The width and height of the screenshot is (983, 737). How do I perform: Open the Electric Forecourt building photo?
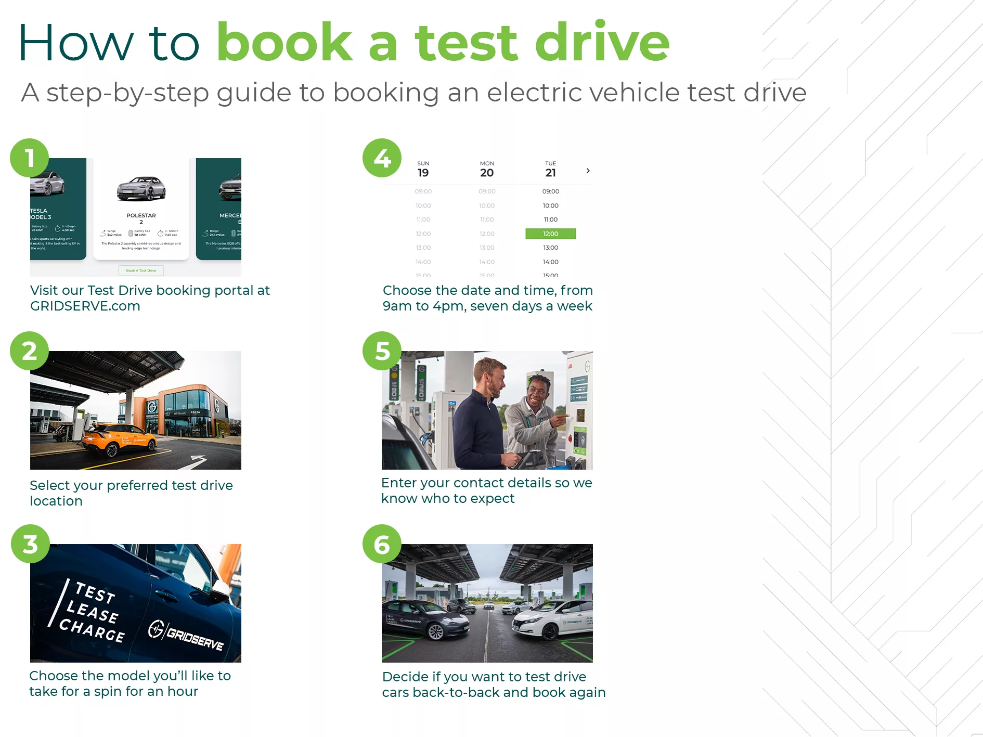click(136, 410)
